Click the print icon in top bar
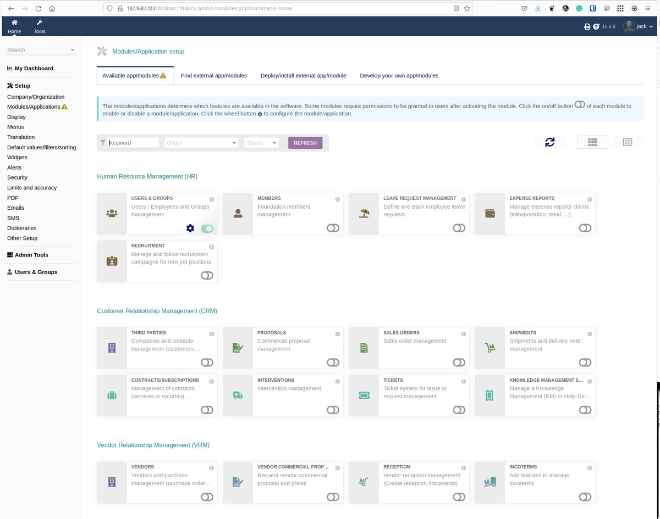Image resolution: width=660 pixels, height=519 pixels. click(x=587, y=26)
